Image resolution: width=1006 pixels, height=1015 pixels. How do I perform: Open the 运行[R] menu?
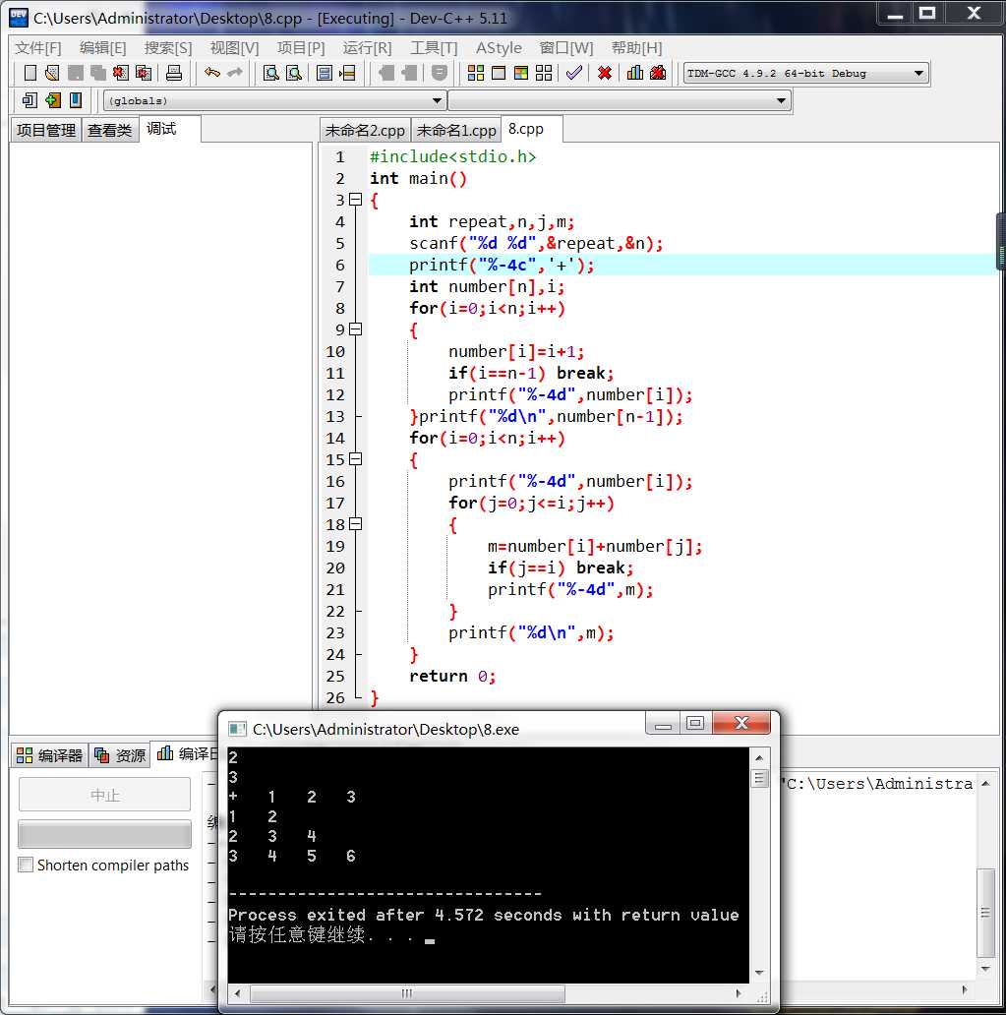(367, 48)
